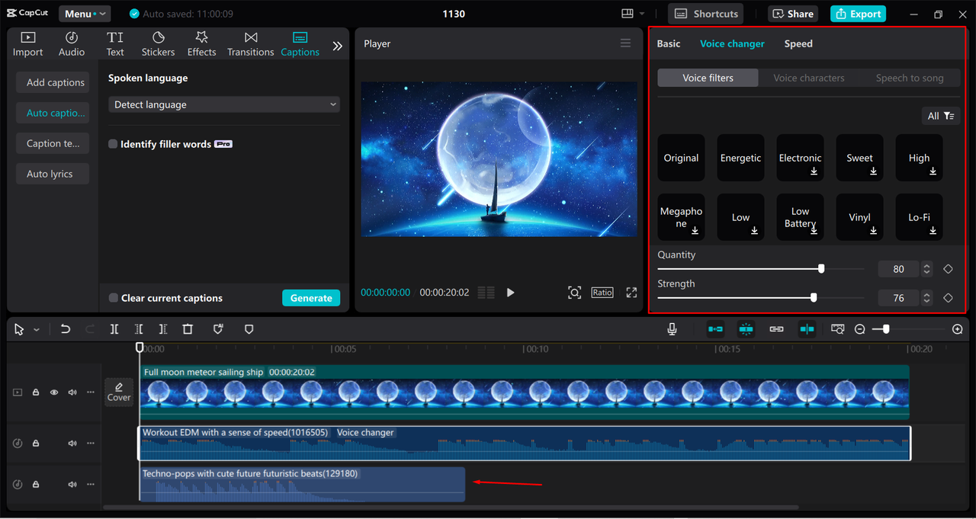
Task: Hide the video track with eye icon
Action: pyautogui.click(x=54, y=392)
